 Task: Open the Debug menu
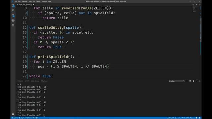(38, 1)
